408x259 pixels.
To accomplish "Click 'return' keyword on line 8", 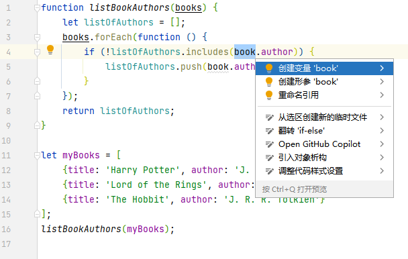I will pos(79,111).
